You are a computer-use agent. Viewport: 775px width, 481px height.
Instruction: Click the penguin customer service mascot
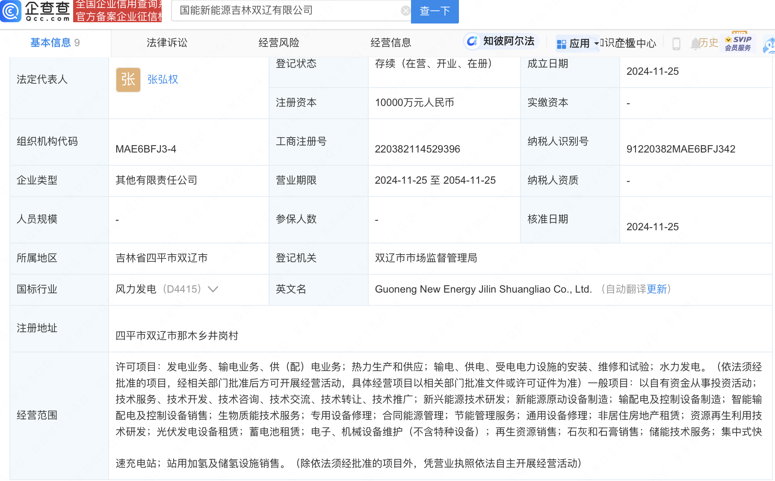coord(769,45)
